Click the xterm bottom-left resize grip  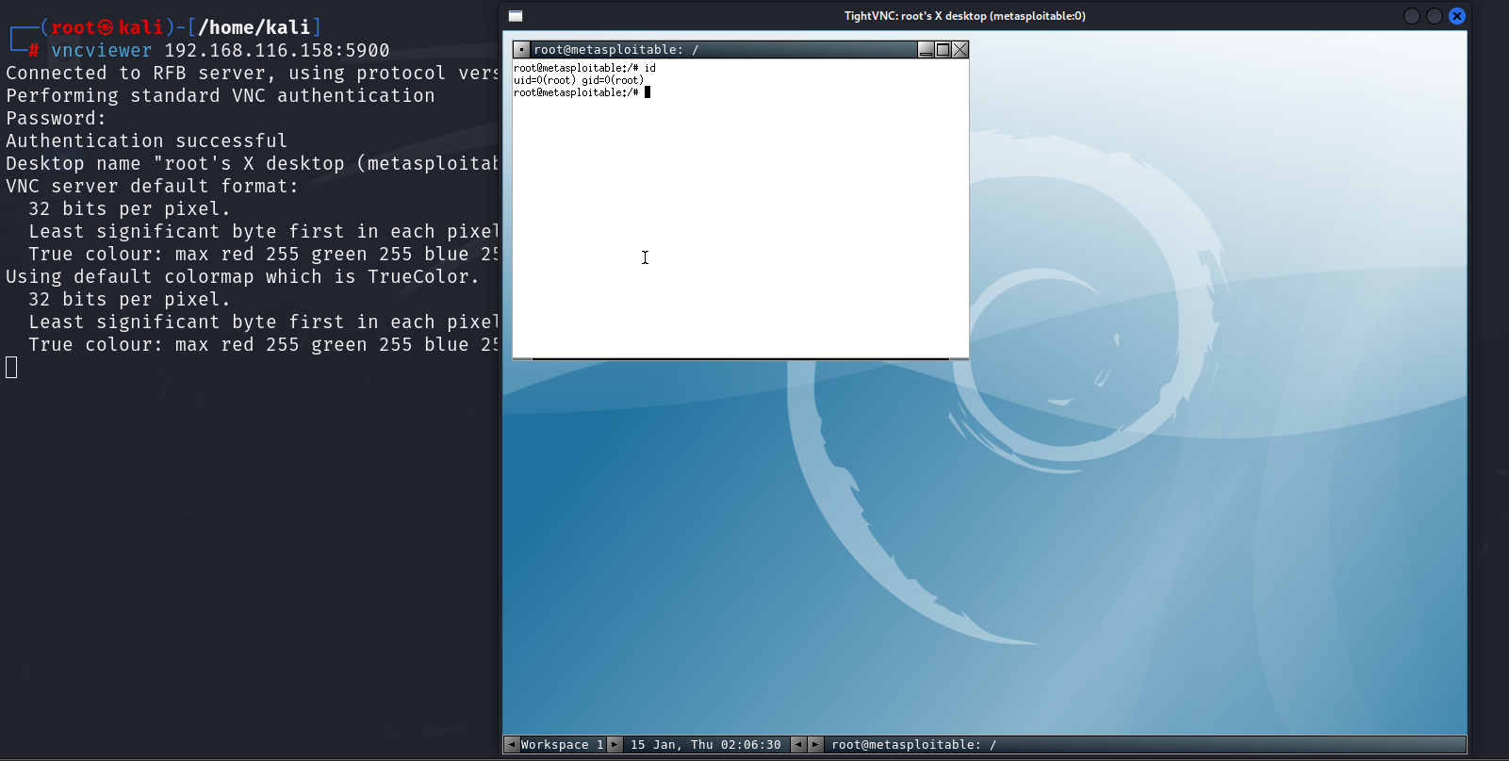(x=522, y=359)
